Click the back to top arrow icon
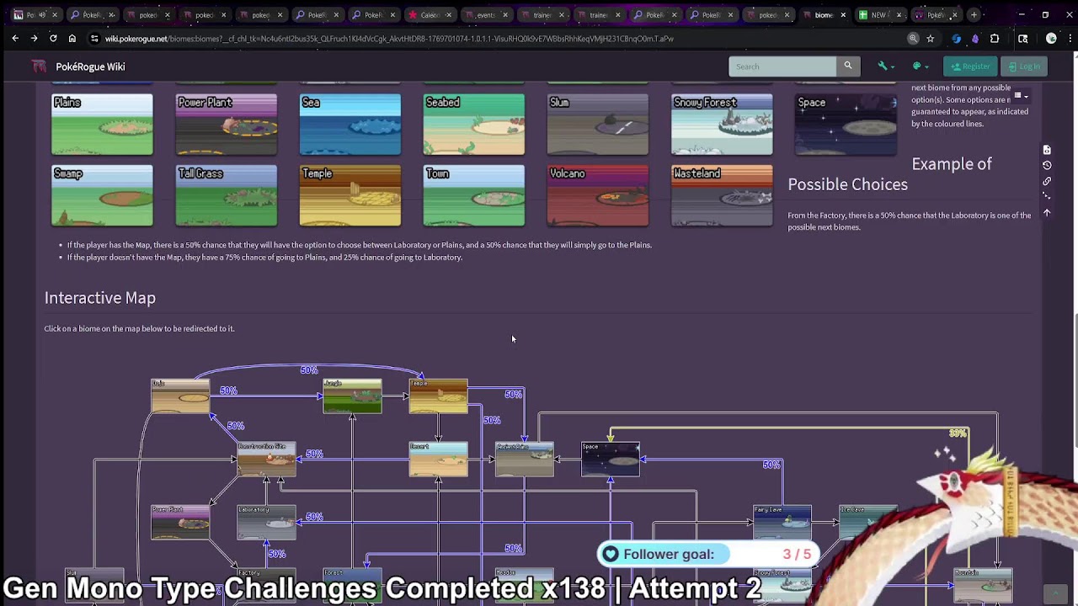This screenshot has width=1078, height=606. [x=1047, y=213]
